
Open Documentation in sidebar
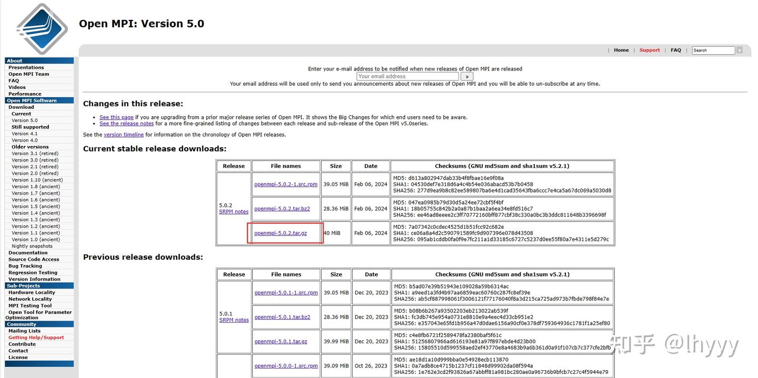click(x=28, y=253)
